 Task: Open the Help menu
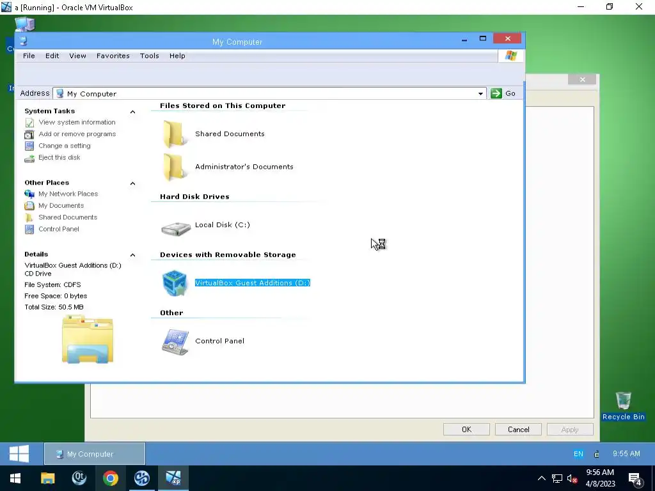(x=177, y=56)
